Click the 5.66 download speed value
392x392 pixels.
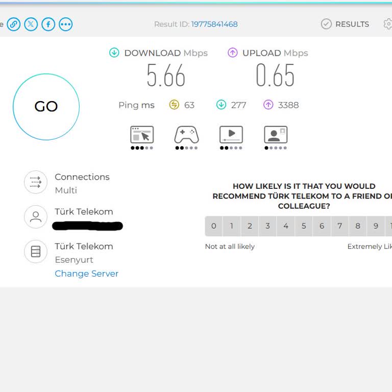[x=166, y=75]
